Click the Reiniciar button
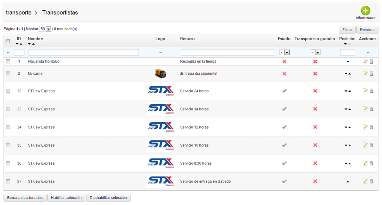 [367, 30]
